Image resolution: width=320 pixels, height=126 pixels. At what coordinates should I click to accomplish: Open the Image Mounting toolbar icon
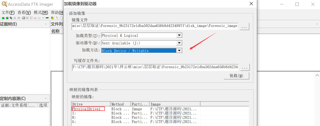[x=11, y=18]
